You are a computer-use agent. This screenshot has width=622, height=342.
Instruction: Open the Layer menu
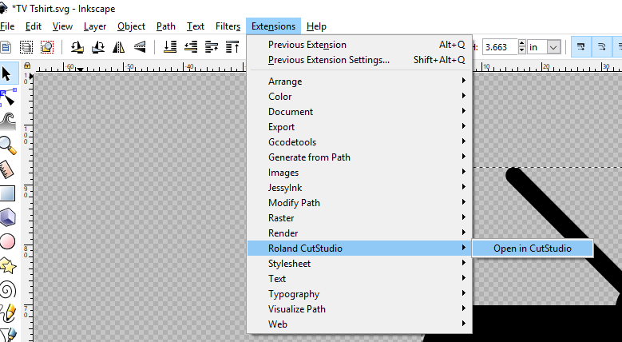click(95, 26)
